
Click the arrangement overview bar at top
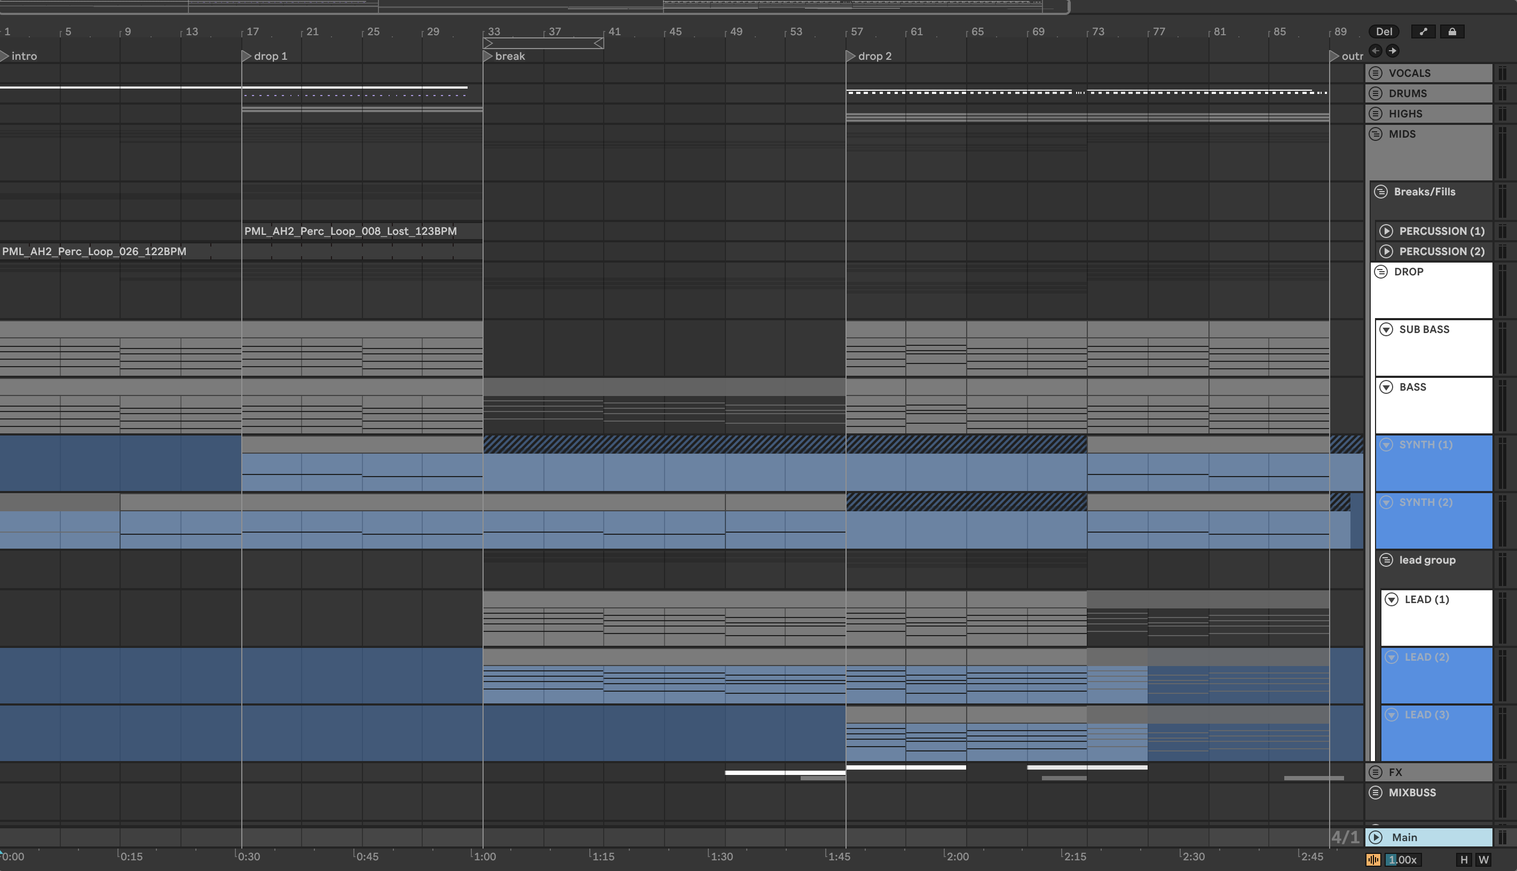pyautogui.click(x=534, y=6)
